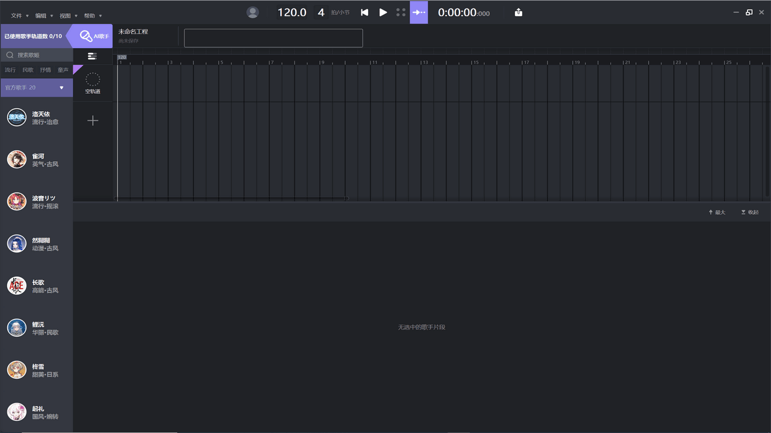This screenshot has height=433, width=771.
Task: Maximize the editor panel with 最大
Action: [717, 212]
